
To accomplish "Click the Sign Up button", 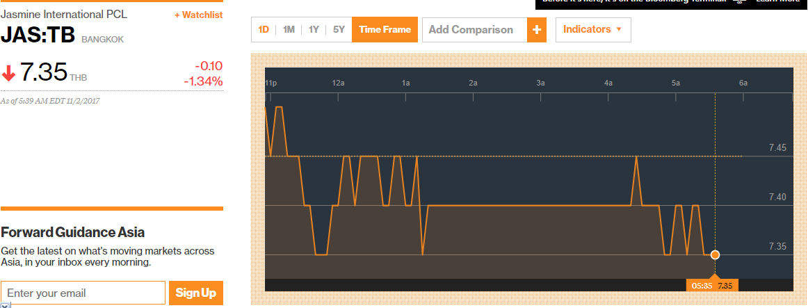I will [x=196, y=293].
